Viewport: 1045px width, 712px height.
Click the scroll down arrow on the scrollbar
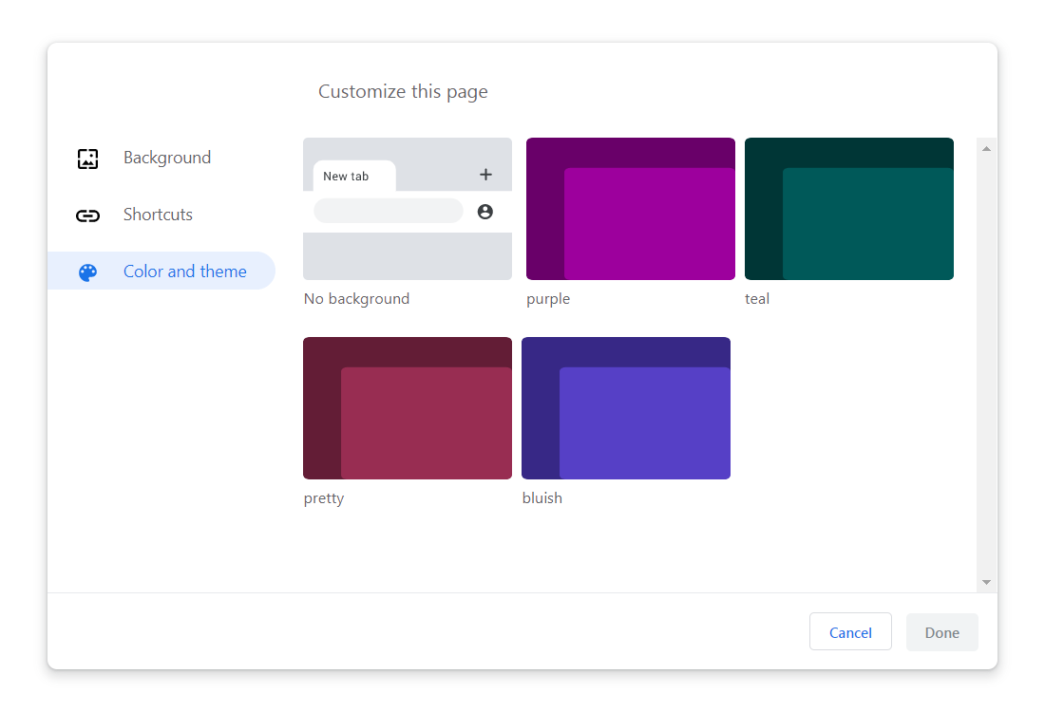pyautogui.click(x=986, y=582)
